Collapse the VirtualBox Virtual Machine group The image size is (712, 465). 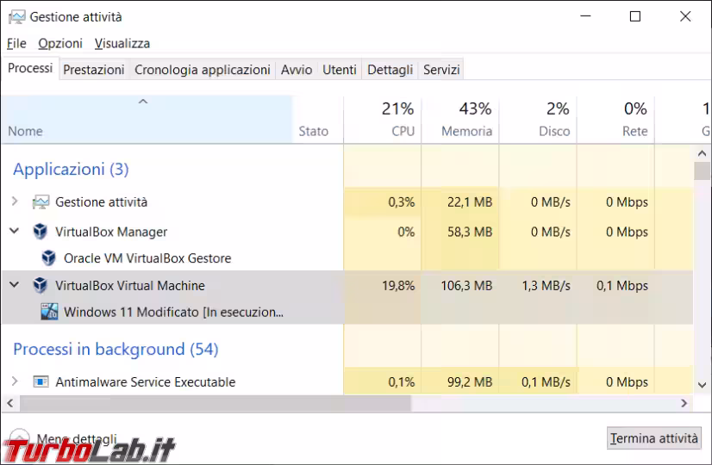coord(14,285)
